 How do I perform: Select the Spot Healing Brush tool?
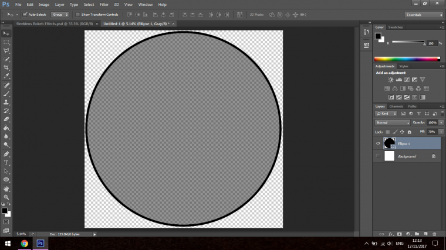tap(6, 85)
